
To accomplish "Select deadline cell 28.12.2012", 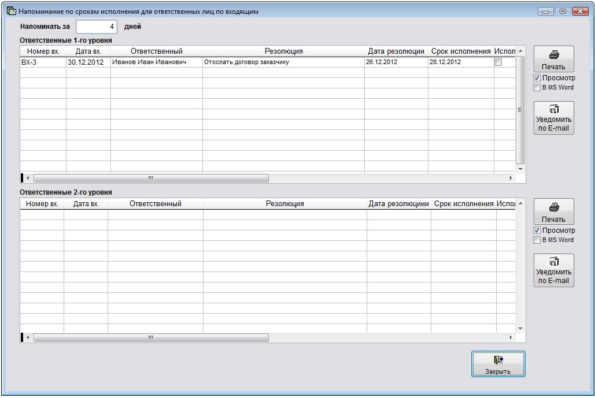I will click(x=461, y=62).
